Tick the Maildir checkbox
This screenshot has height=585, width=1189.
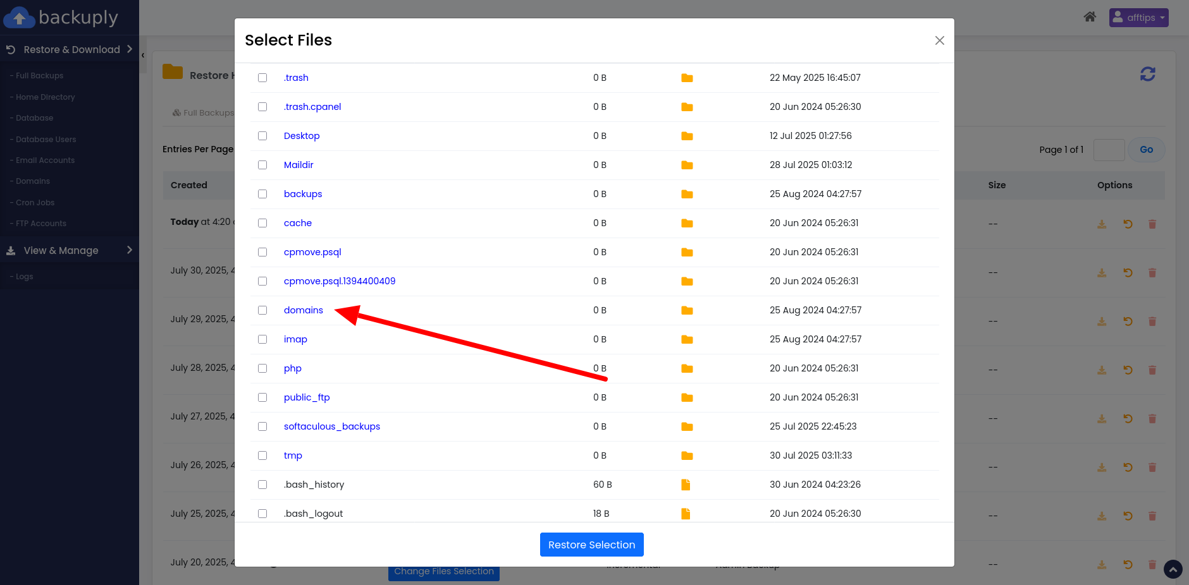click(x=262, y=165)
